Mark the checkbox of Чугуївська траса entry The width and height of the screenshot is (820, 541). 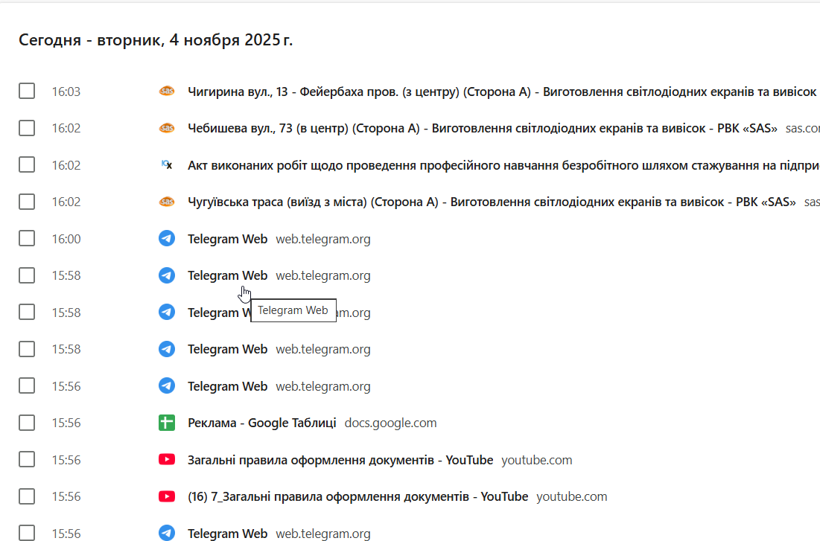27,202
